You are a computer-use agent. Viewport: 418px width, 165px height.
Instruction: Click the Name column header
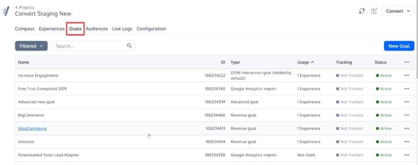tap(23, 62)
